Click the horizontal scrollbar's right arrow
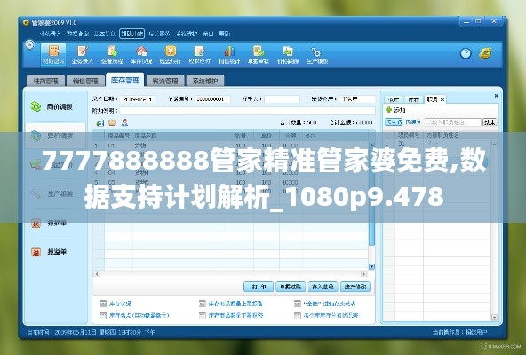Image resolution: width=526 pixels, height=355 pixels. (x=364, y=274)
